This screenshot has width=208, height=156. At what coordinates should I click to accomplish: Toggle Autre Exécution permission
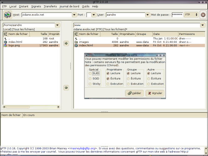click(149, 84)
